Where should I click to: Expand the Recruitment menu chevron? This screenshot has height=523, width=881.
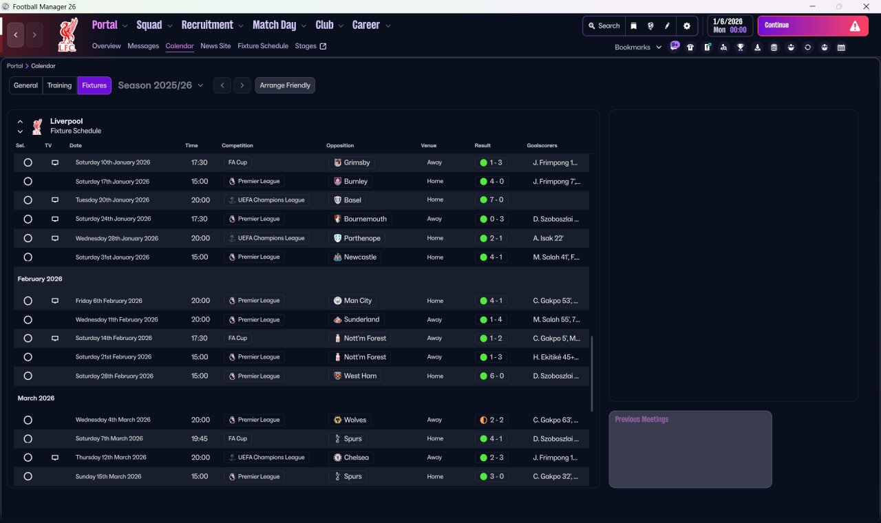point(241,26)
